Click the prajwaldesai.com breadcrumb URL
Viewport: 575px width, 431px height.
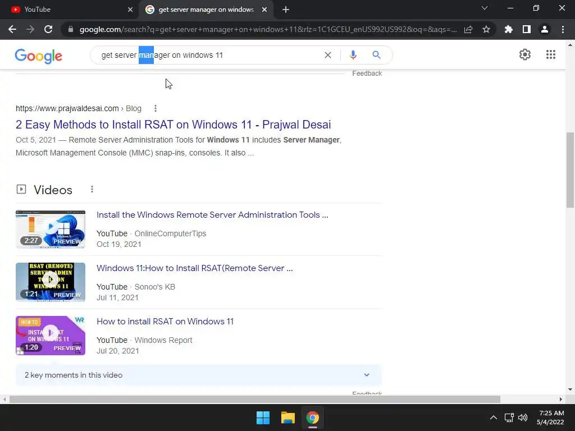point(79,108)
